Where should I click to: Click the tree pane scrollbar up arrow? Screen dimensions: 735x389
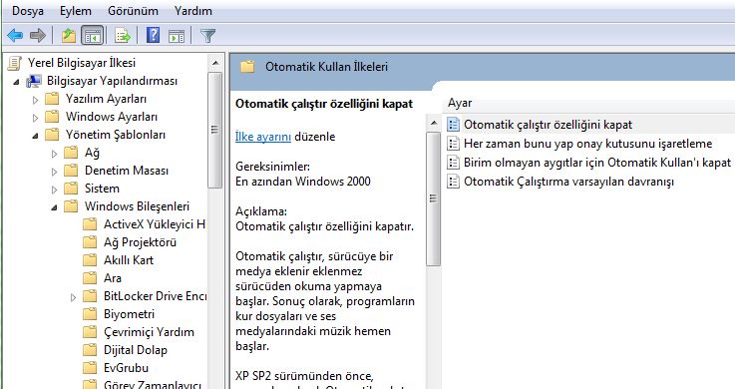[215, 63]
